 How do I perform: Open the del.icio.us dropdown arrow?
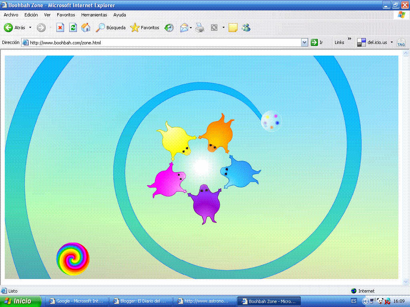tap(392, 42)
